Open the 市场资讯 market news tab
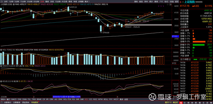213x104 pixels. (x=35, y=102)
